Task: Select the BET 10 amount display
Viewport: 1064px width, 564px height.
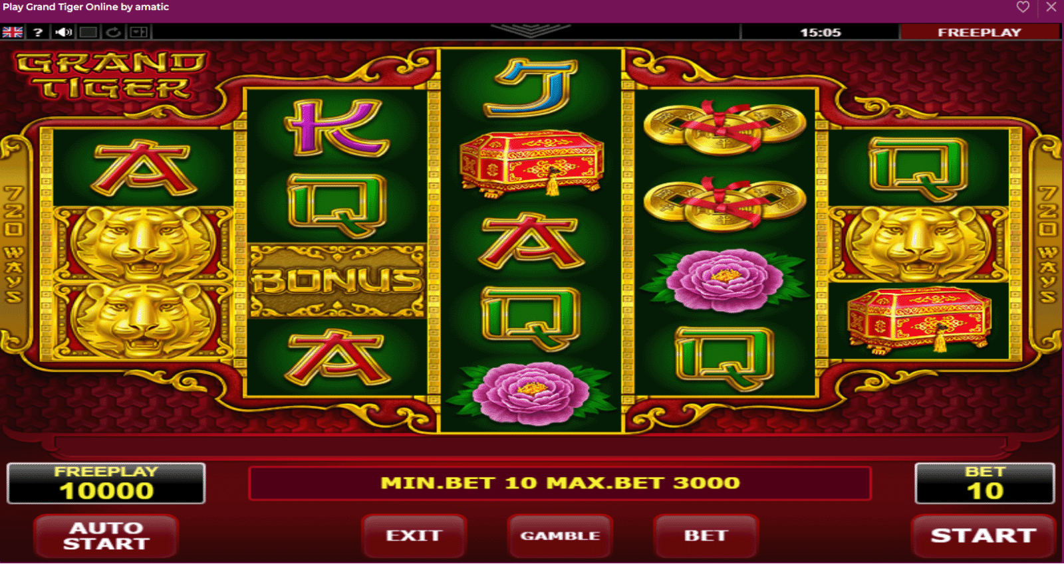Action: 985,483
